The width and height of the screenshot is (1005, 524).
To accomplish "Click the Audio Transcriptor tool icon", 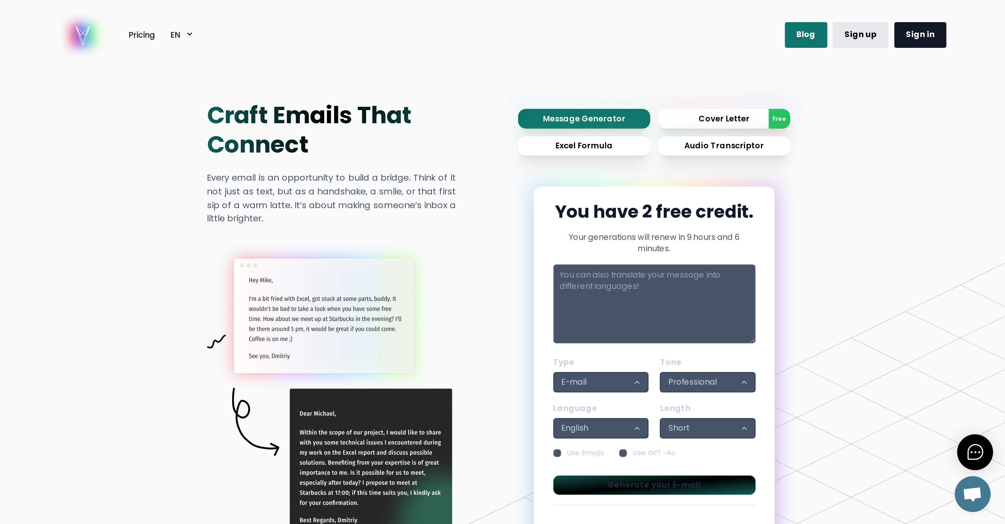I will (x=724, y=145).
